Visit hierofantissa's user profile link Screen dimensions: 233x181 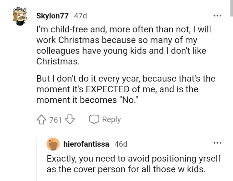click(86, 144)
